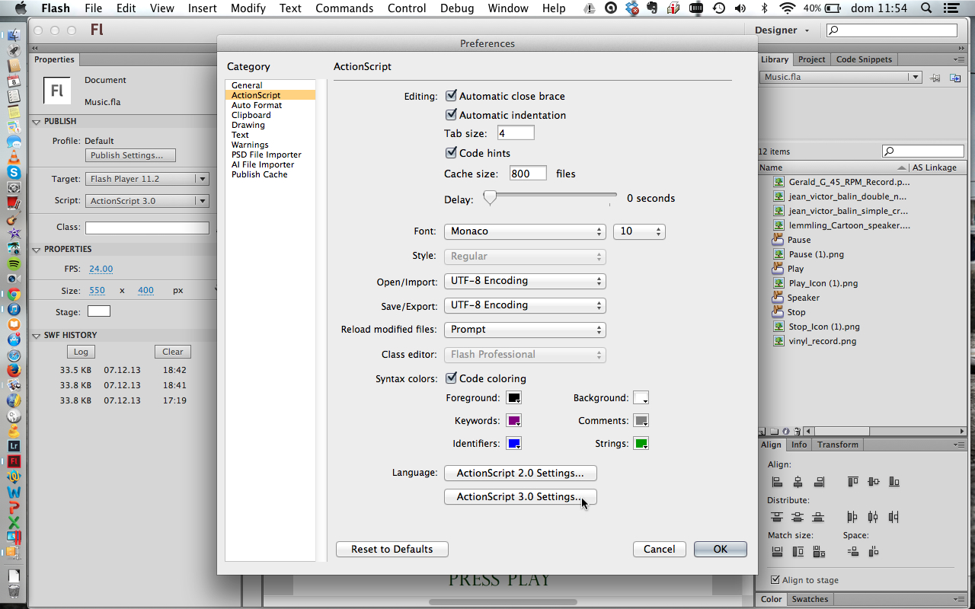The width and height of the screenshot is (975, 609).
Task: Open Strings green color swatch
Action: coord(641,444)
